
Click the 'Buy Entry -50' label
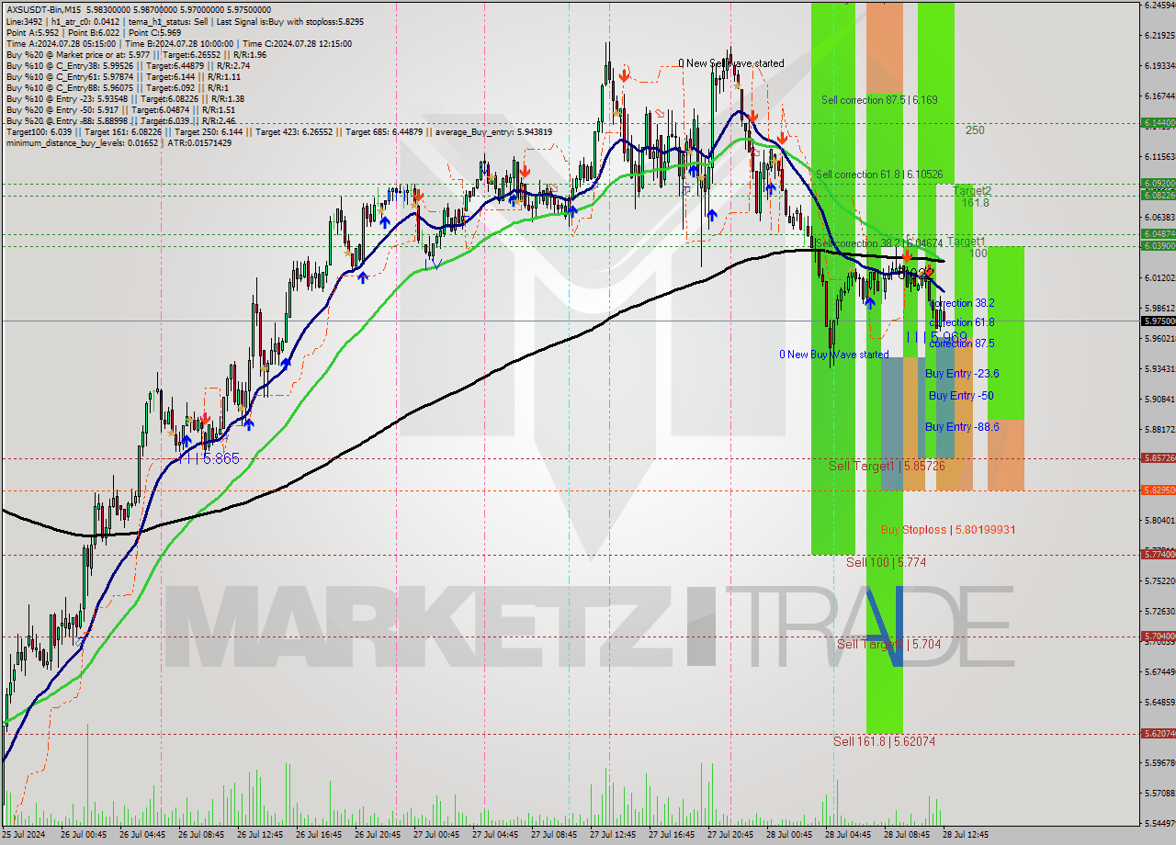point(961,396)
